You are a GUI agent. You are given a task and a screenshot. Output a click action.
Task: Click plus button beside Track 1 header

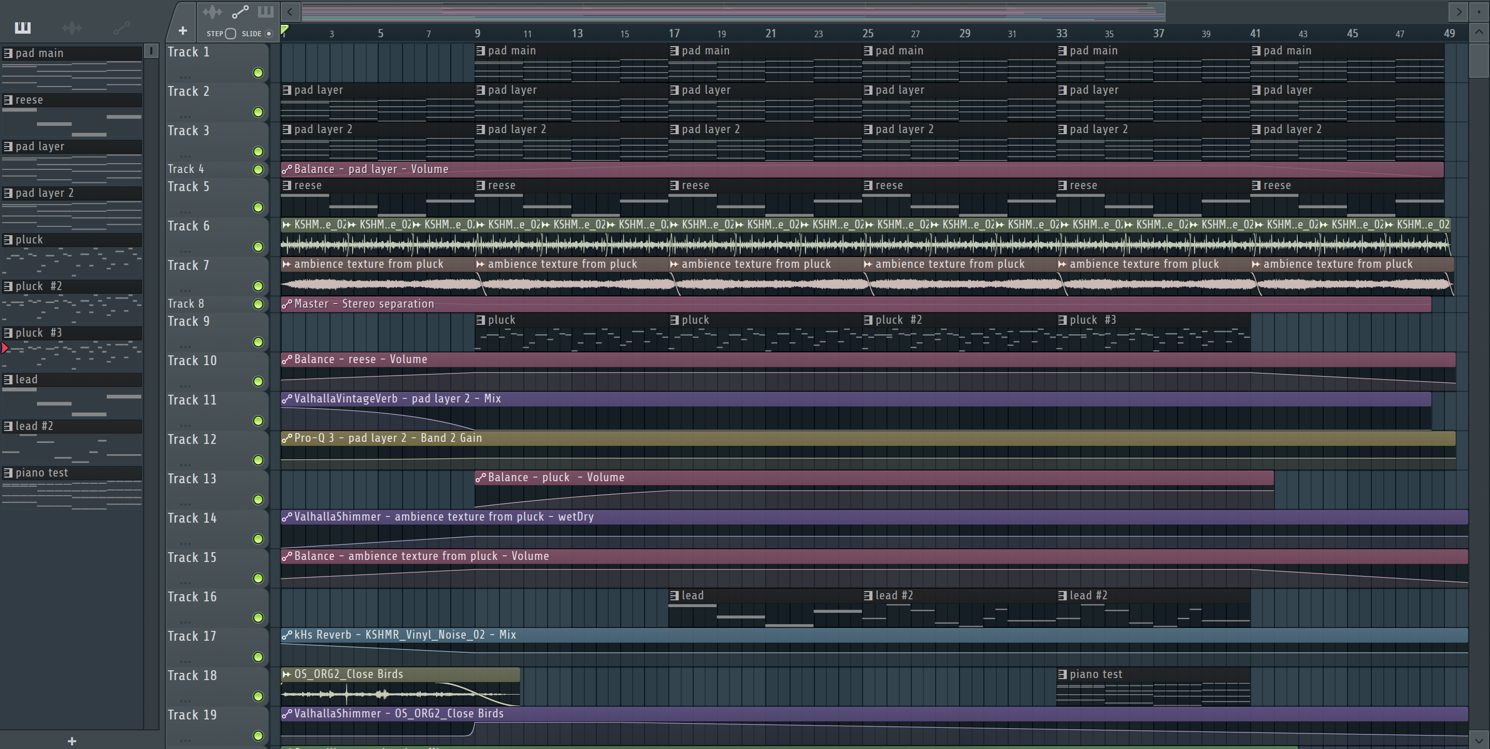182,31
